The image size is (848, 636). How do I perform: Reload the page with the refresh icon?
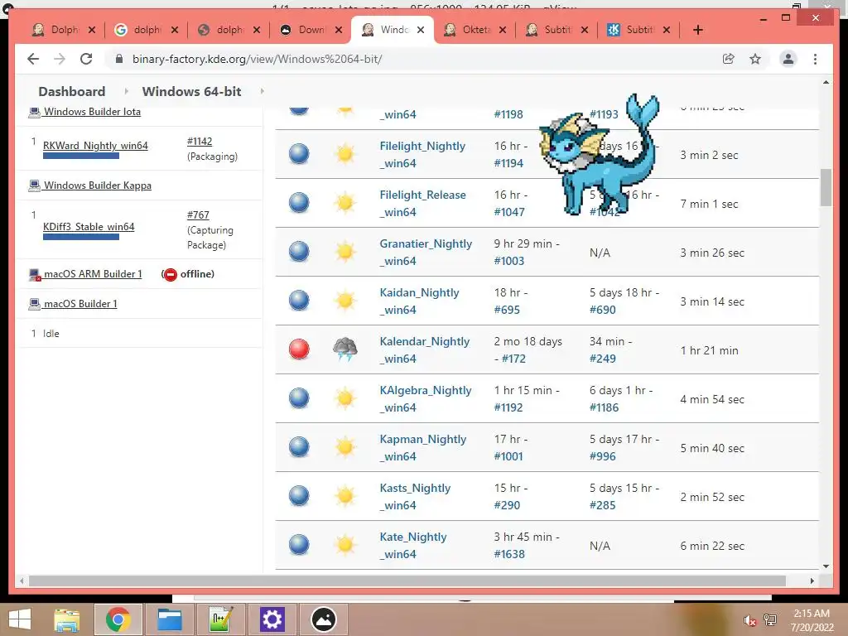[86, 59]
